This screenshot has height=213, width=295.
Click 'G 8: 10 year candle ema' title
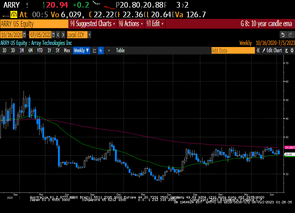point(266,24)
